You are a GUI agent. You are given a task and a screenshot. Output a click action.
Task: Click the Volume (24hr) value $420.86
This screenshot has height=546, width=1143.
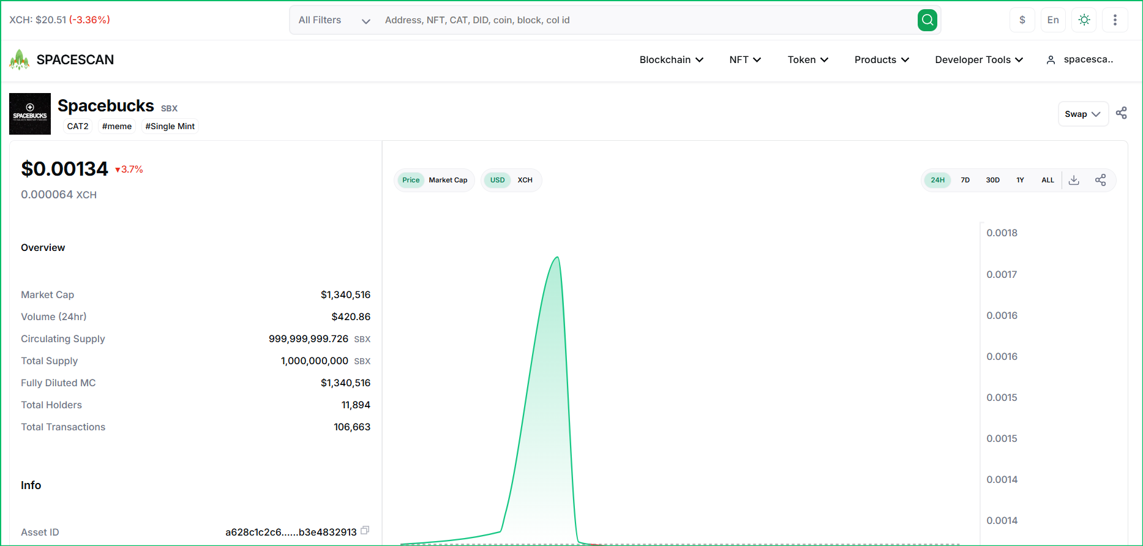[351, 316]
